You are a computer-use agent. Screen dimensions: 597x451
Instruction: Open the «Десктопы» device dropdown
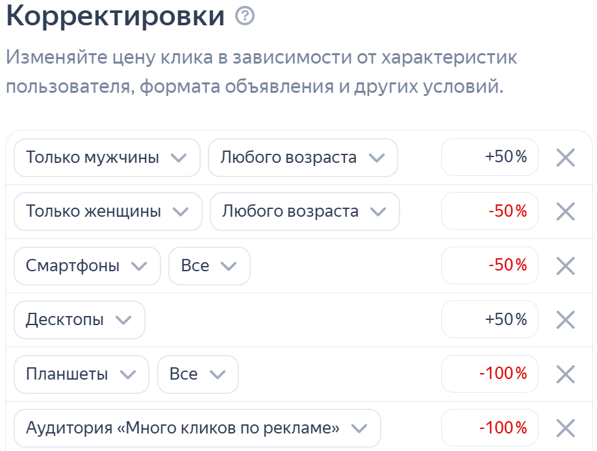[79, 319]
